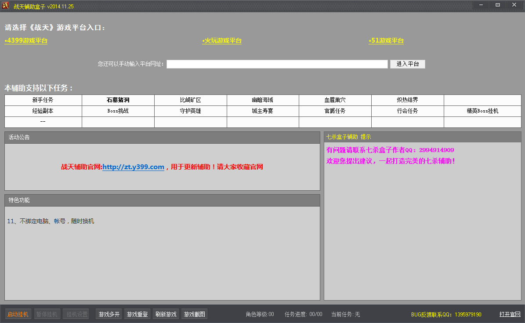Image resolution: width=525 pixels, height=323 pixels.
Task: Select the 经验副本 task cell
Action: click(43, 111)
